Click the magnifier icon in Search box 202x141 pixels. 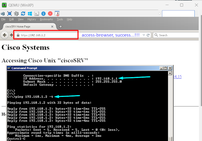(156, 35)
